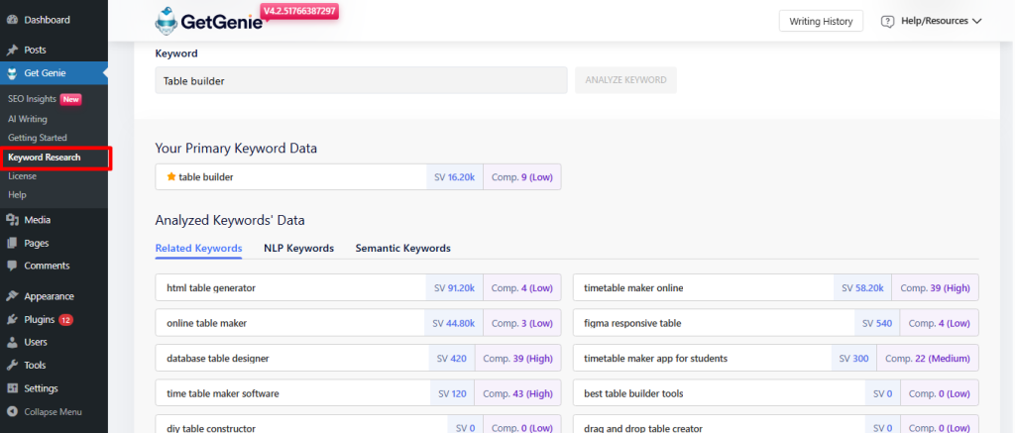Screen dimensions: 1015x433
Task: Open SEO Insights submenu item
Action: pos(33,100)
